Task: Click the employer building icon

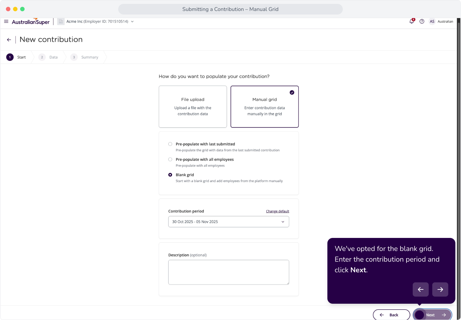Action: tap(61, 21)
